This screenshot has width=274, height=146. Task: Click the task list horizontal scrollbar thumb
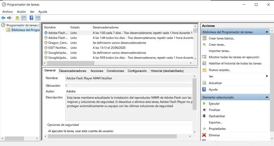[x=71, y=63]
